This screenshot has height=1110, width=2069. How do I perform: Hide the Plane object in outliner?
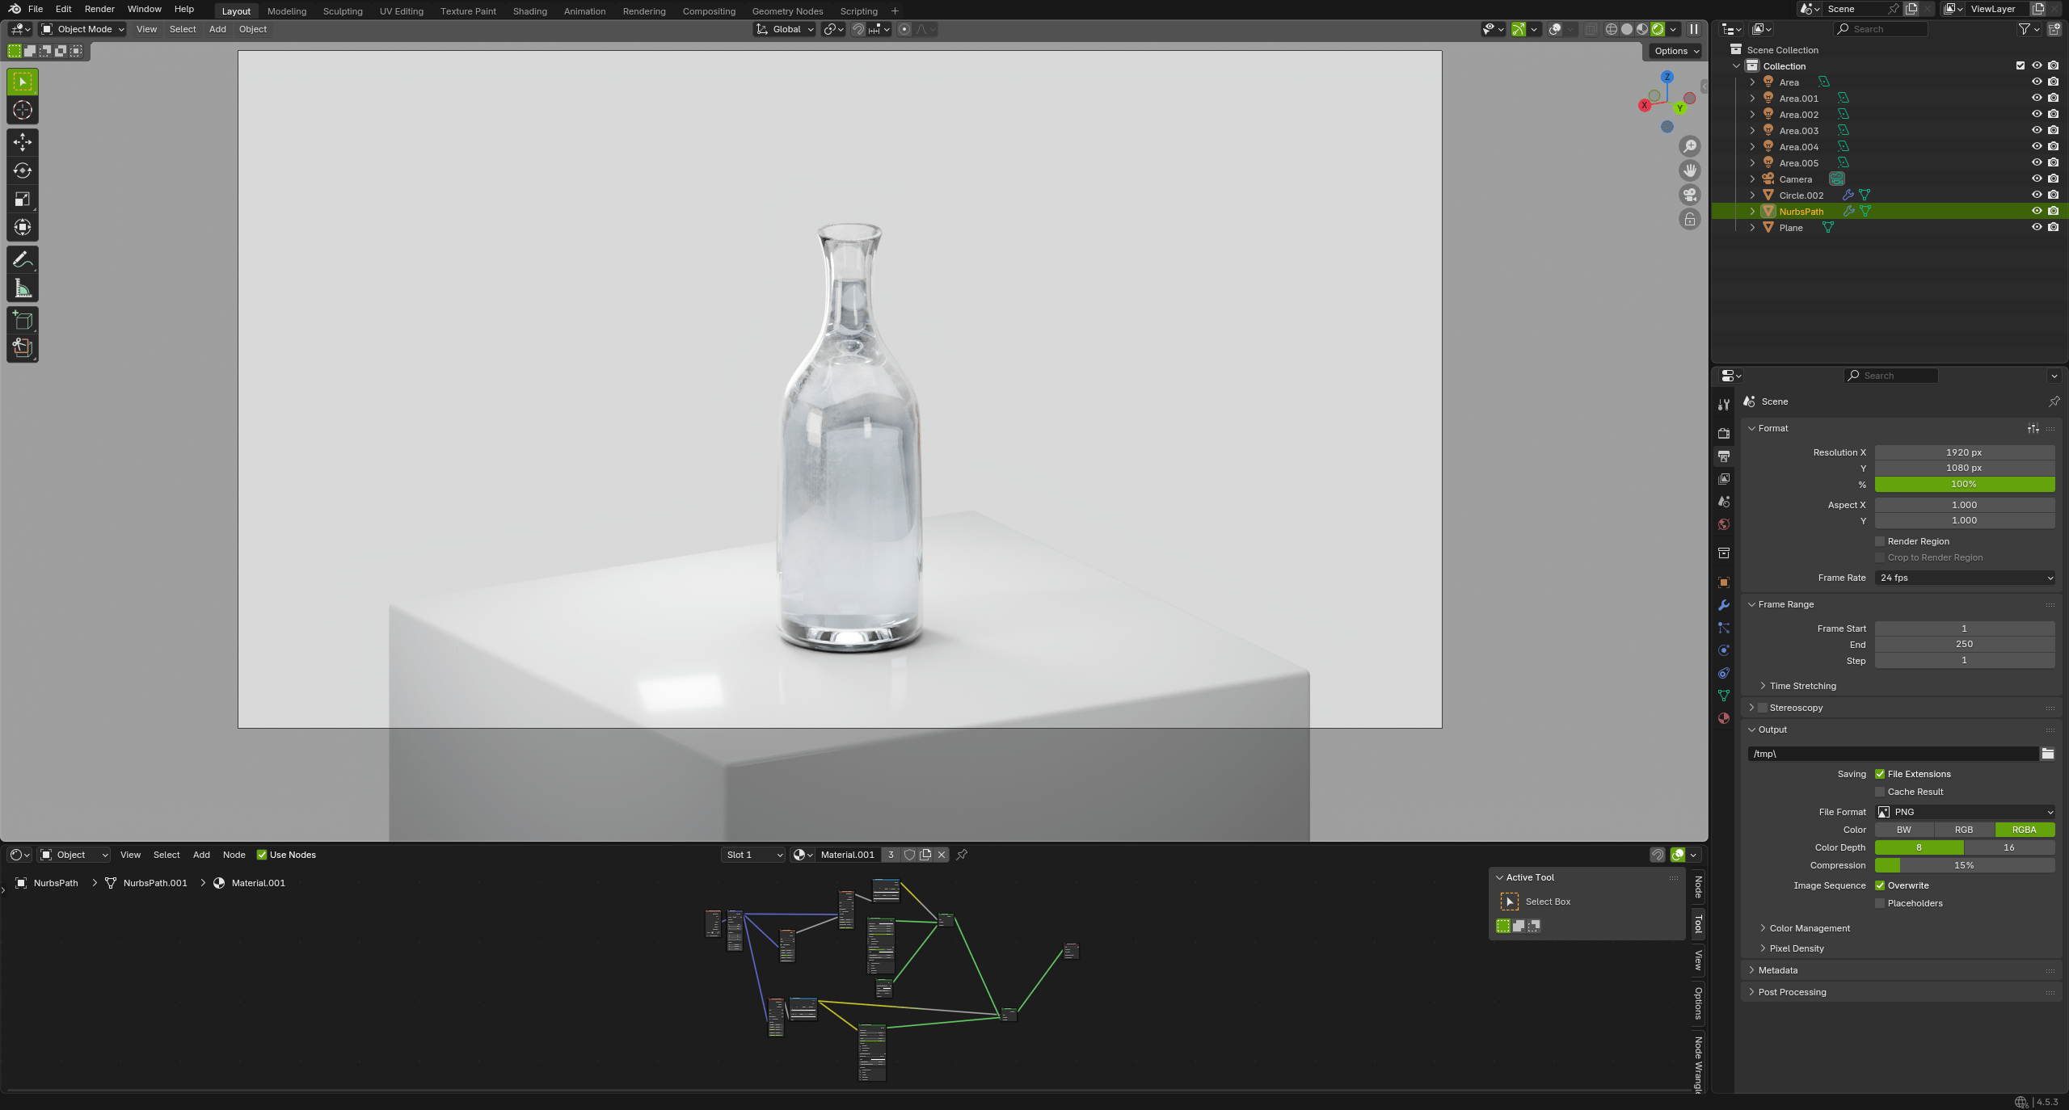[x=2036, y=228]
